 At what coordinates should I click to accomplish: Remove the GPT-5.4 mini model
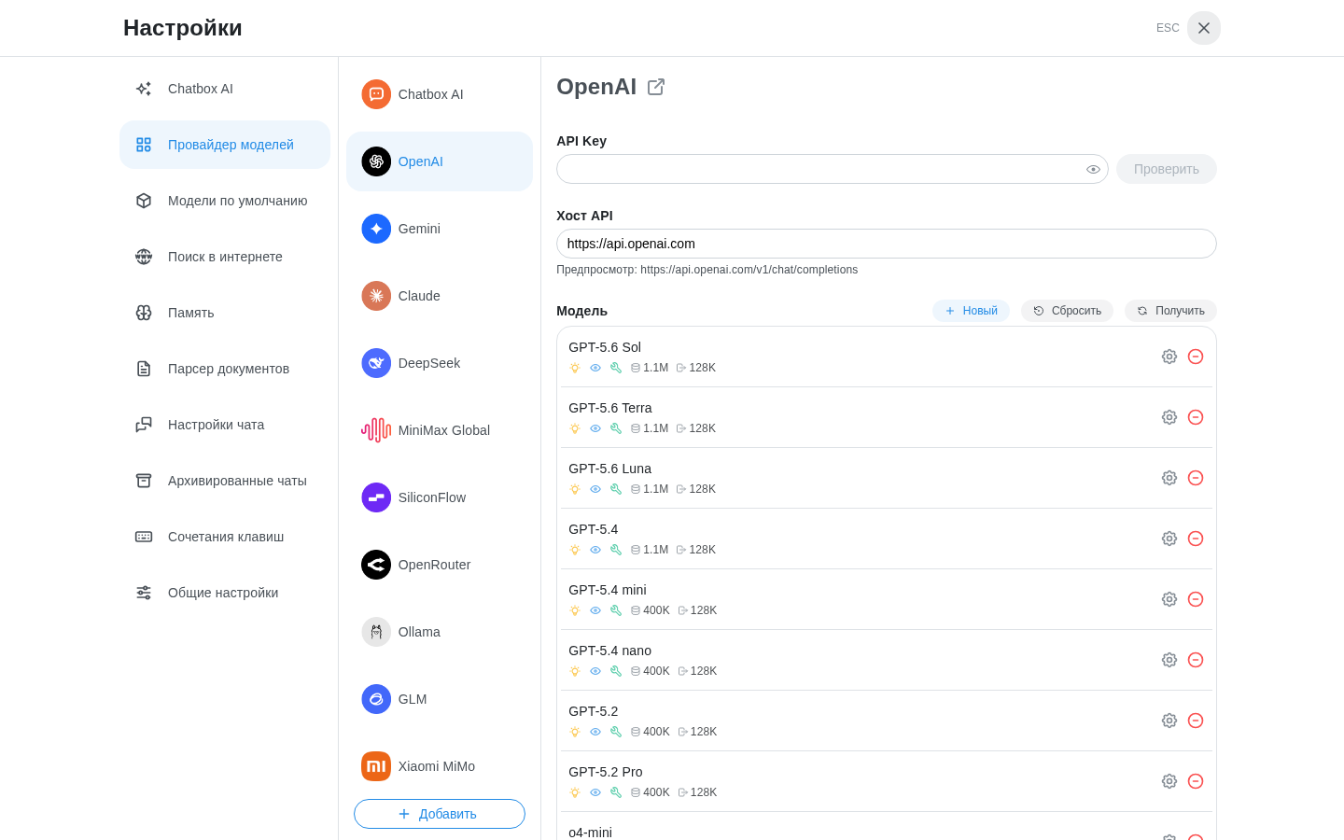point(1196,599)
